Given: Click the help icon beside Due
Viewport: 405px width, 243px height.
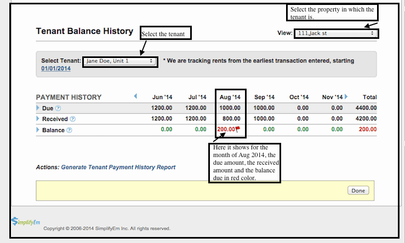Looking at the screenshot, I should (58, 108).
